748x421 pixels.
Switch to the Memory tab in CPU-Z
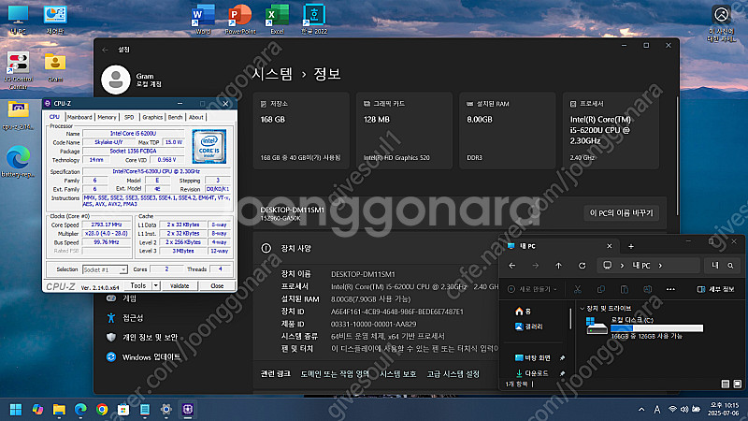[107, 118]
